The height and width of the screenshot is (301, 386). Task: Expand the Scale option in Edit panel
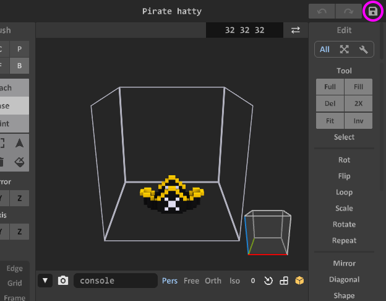[x=344, y=208]
